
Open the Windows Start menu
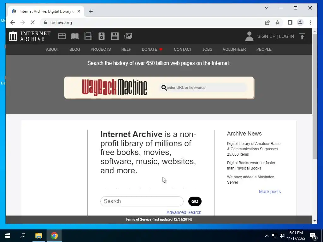(8, 236)
